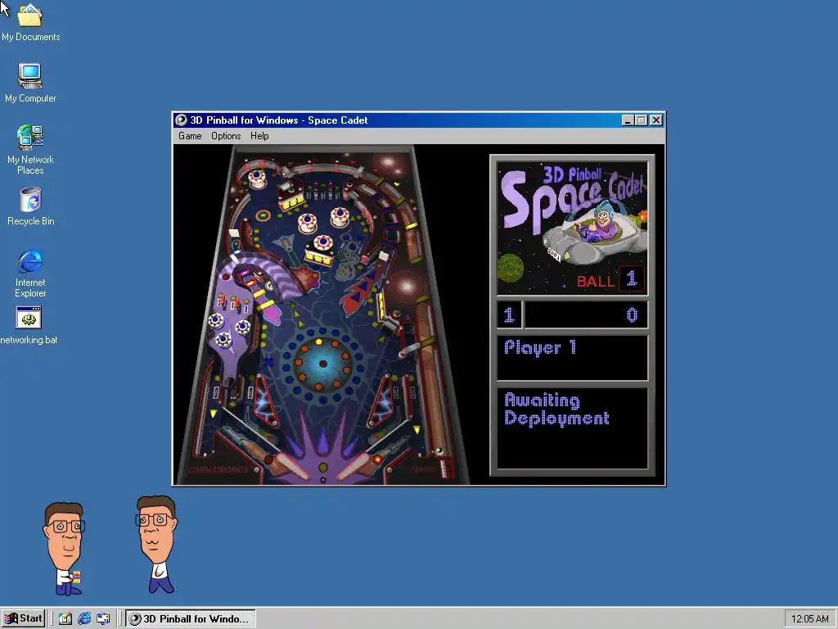Image resolution: width=838 pixels, height=629 pixels.
Task: Click the pinball icon in the title bar
Action: click(181, 120)
